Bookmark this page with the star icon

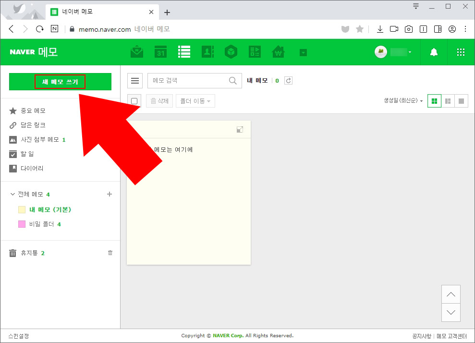click(x=360, y=29)
